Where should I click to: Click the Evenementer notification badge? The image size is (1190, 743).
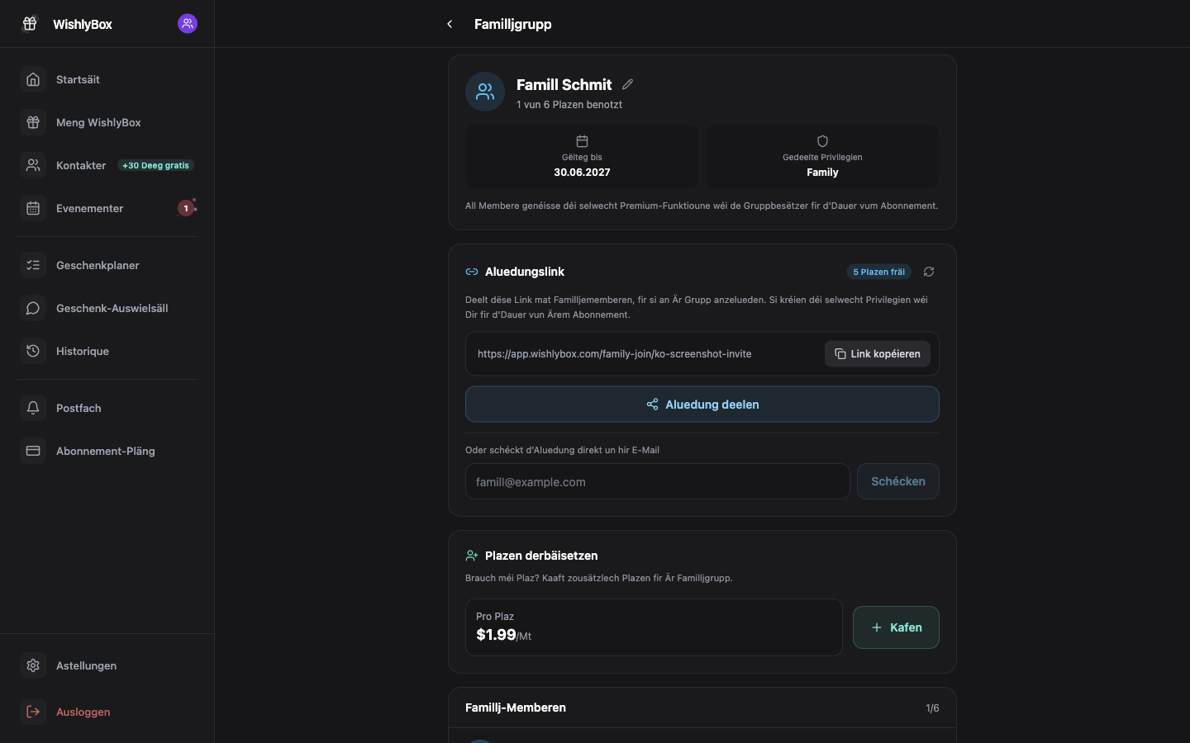(x=186, y=208)
